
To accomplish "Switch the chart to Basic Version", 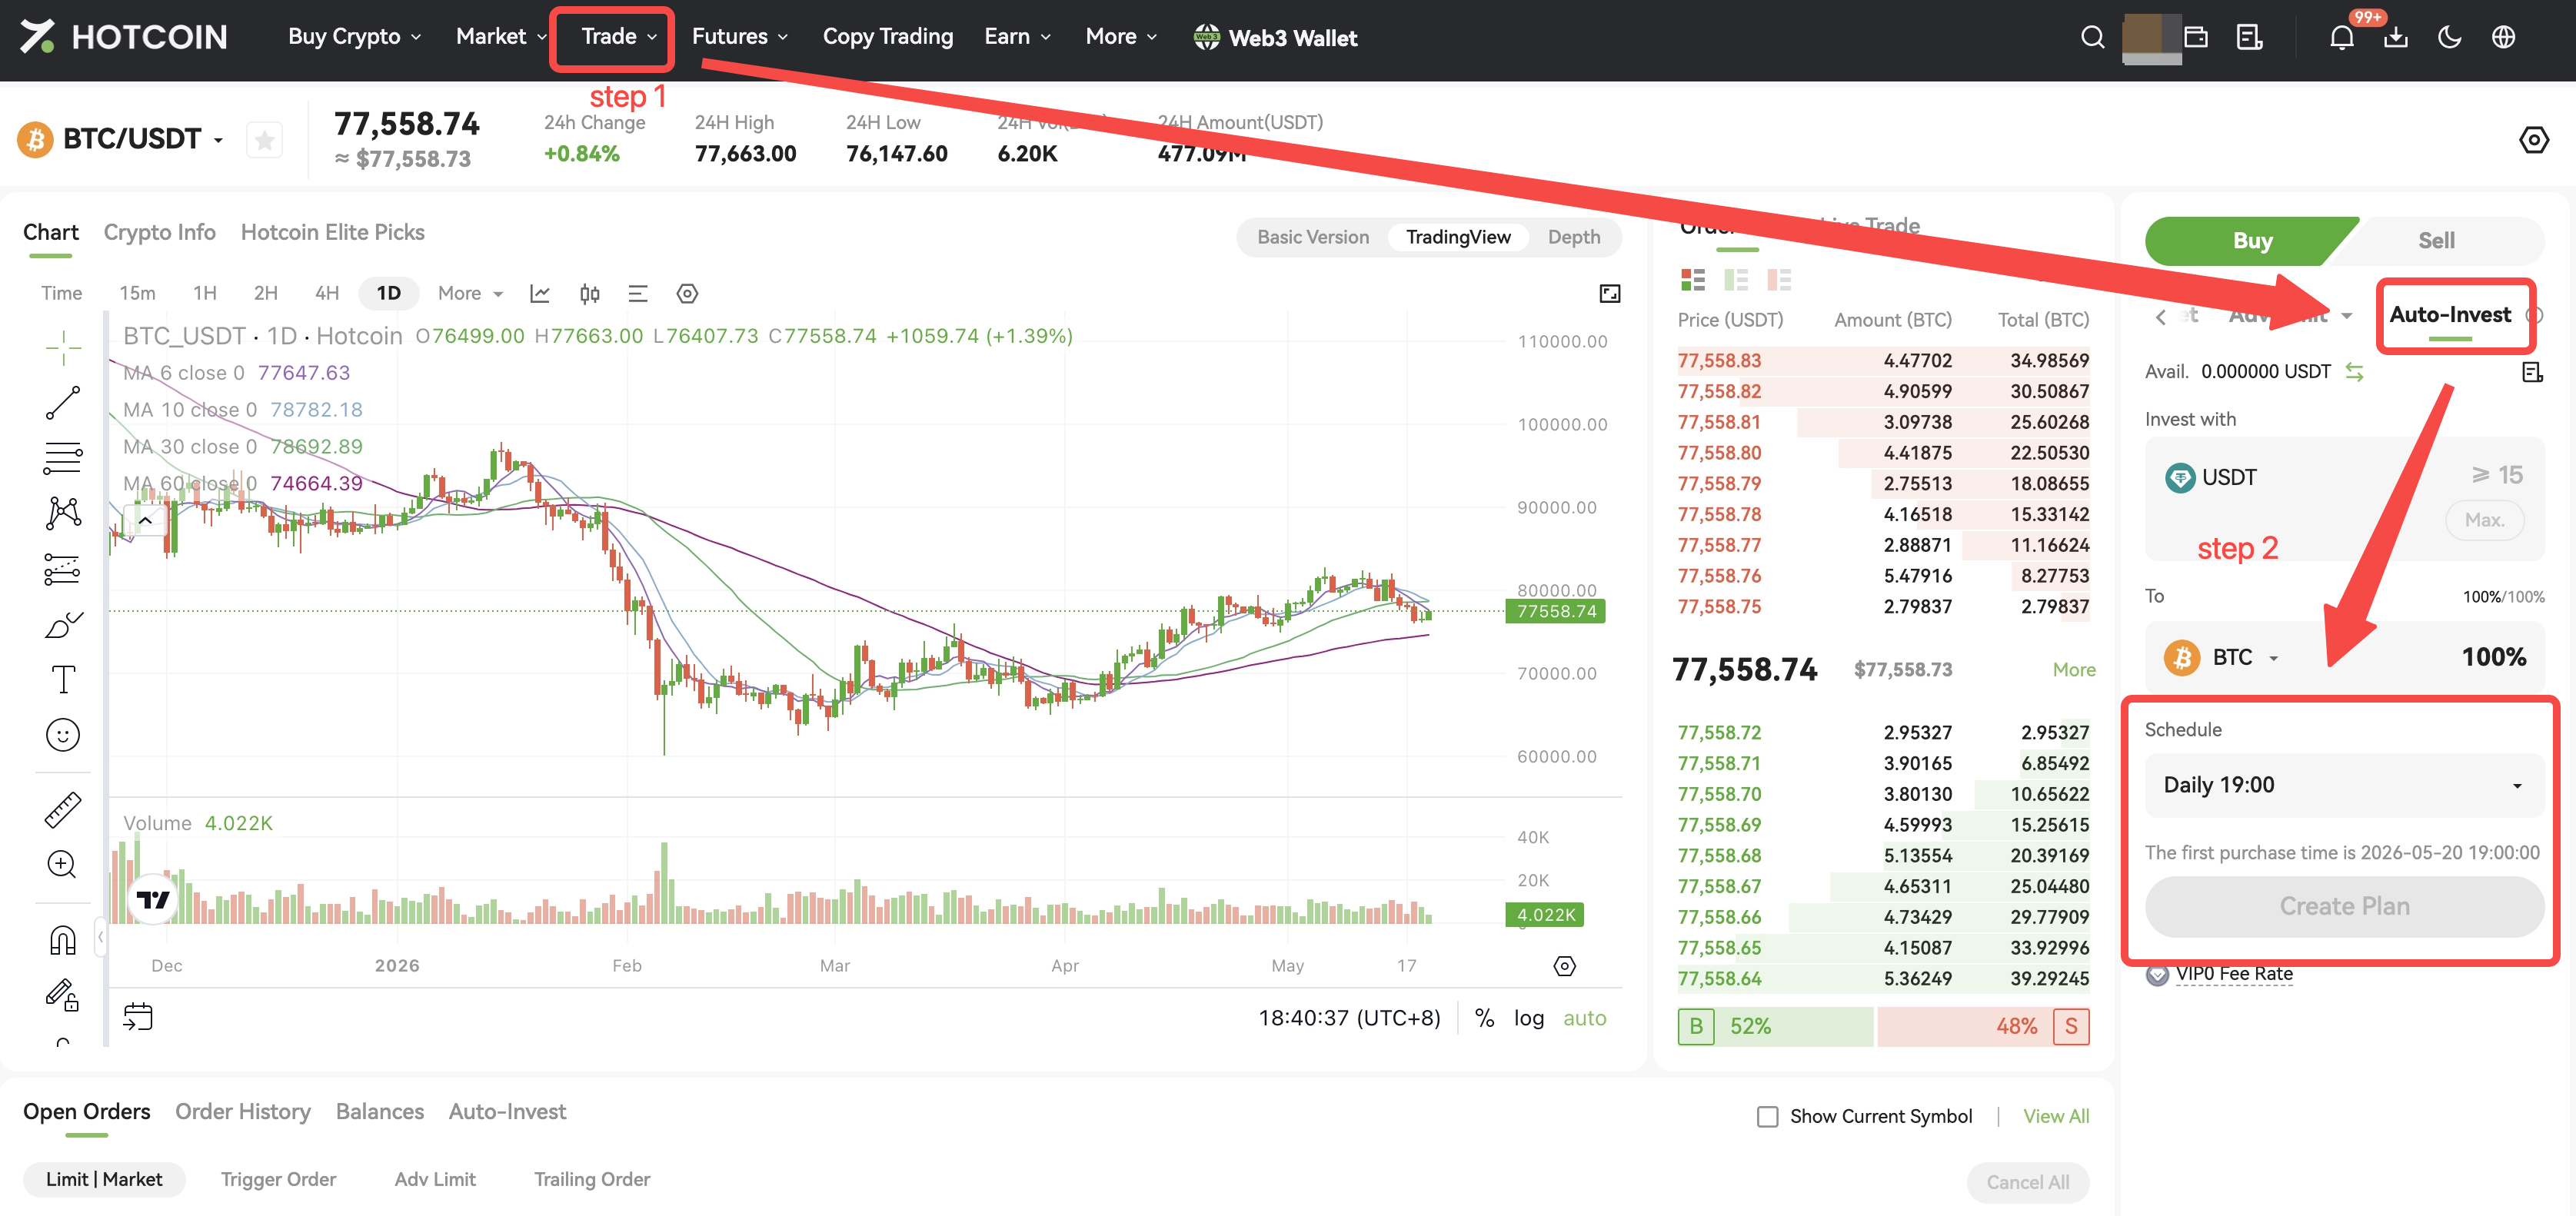I will tap(1313, 237).
